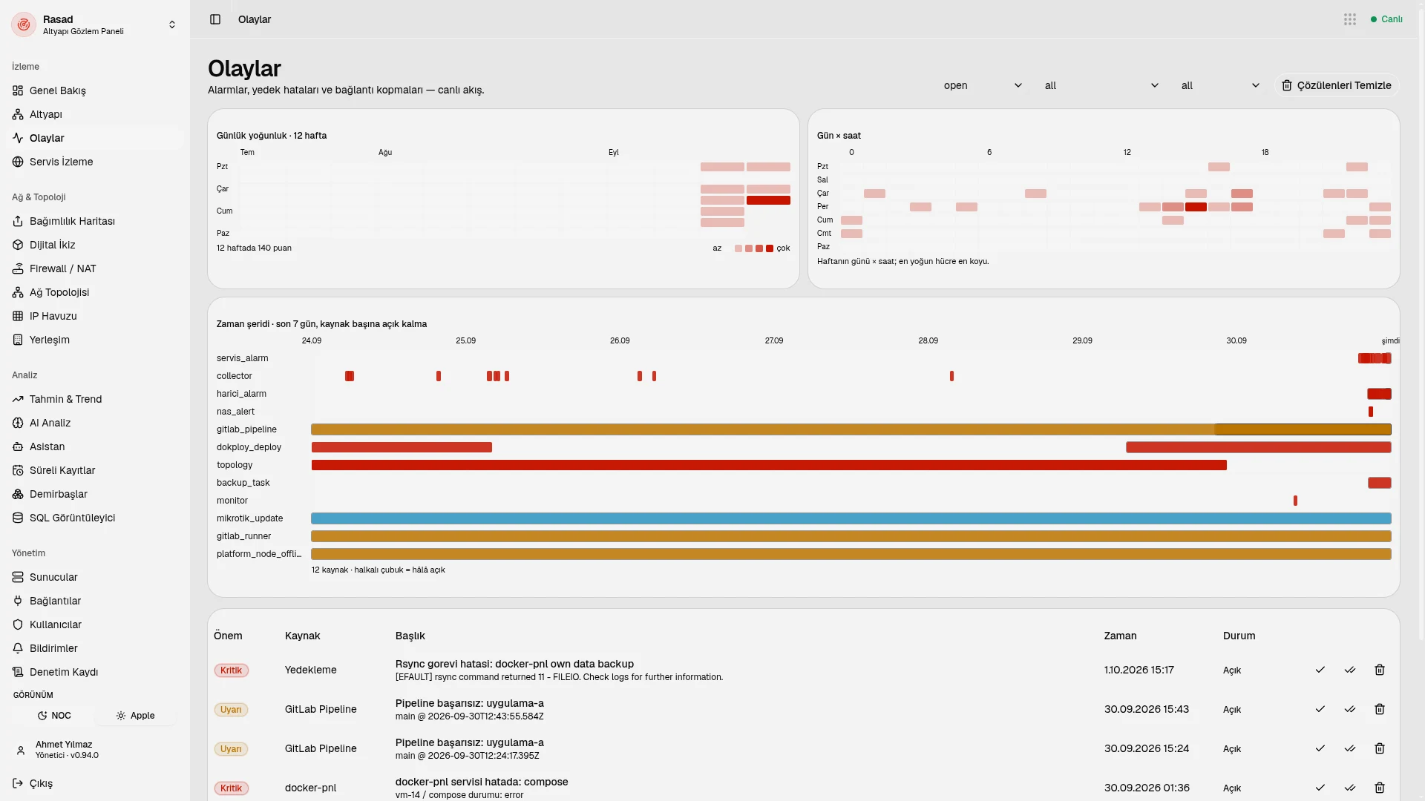Expand the open status filter dropdown
Viewport: 1425px width, 801px height.
983,85
